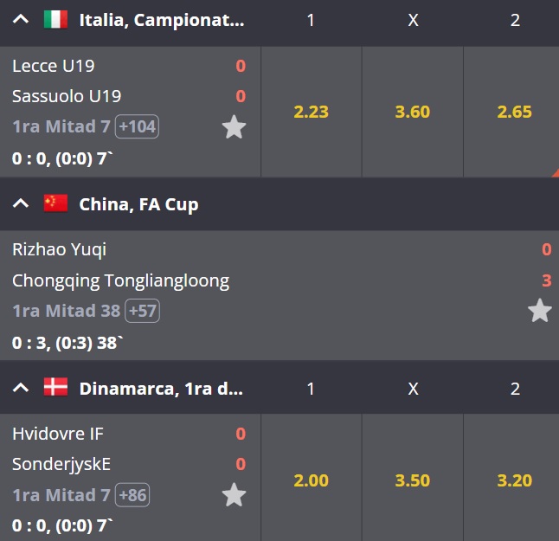Open the Chongqing Tongliangloong match details
Viewport: 559px width, 541px height.
click(120, 281)
